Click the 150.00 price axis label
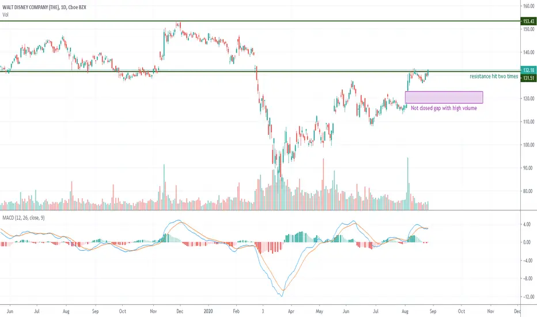Viewport: 537px width, 317px height. point(528,29)
